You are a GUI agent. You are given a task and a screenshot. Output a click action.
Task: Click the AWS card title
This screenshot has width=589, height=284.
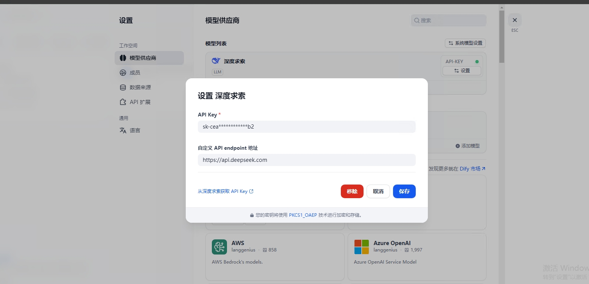pos(238,243)
